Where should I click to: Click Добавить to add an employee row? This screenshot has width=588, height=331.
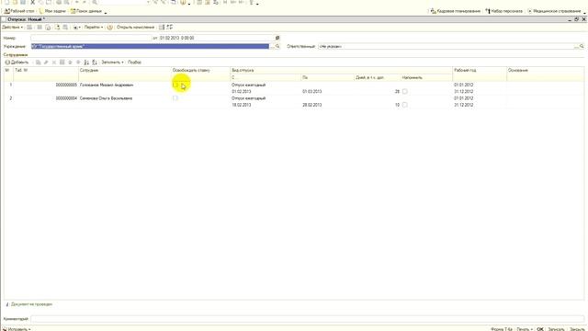tap(17, 63)
